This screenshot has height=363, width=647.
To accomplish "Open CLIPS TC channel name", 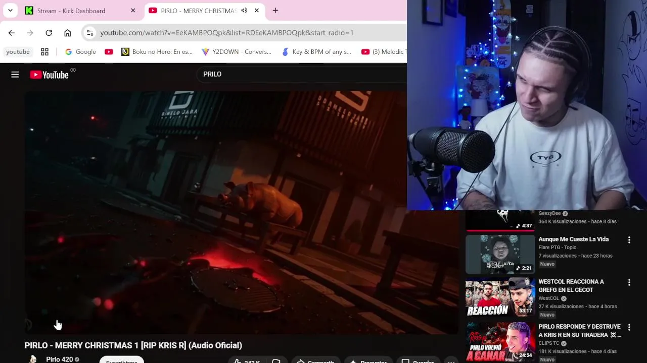I will [549, 343].
